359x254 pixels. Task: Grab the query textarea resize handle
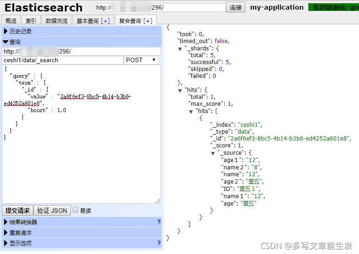coord(158,201)
